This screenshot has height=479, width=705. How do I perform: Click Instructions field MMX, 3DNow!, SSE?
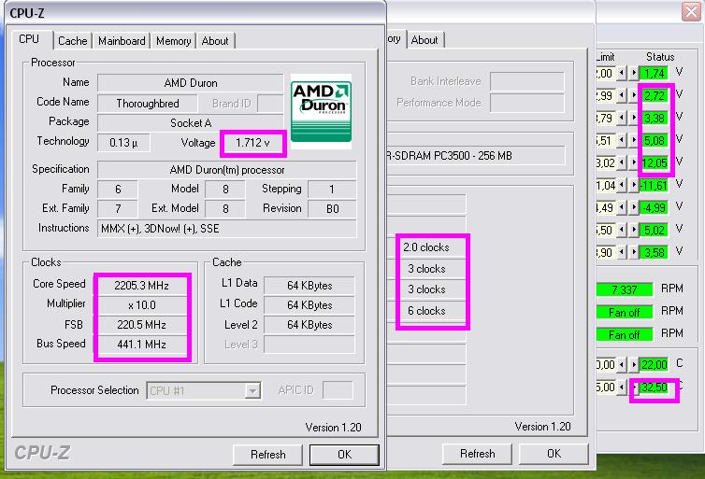tap(226, 229)
